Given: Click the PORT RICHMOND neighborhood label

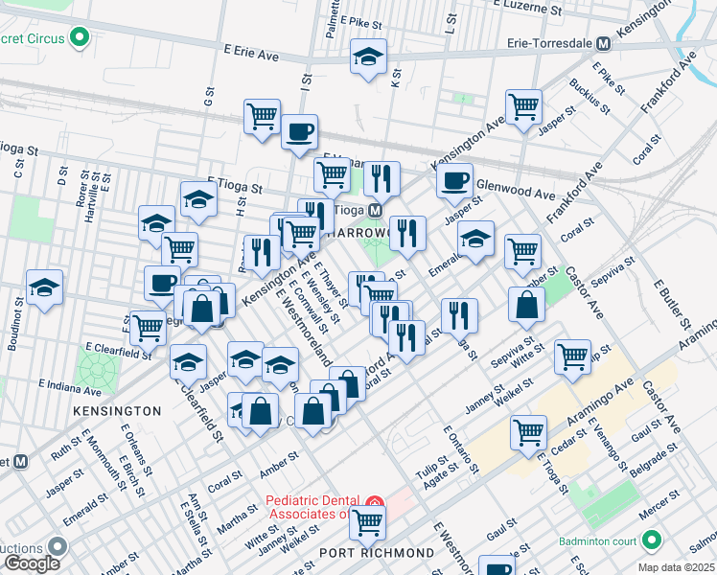Looking at the screenshot, I should point(378,553).
